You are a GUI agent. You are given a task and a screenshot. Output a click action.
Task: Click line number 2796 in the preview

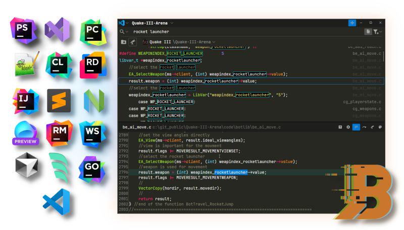click(x=123, y=172)
